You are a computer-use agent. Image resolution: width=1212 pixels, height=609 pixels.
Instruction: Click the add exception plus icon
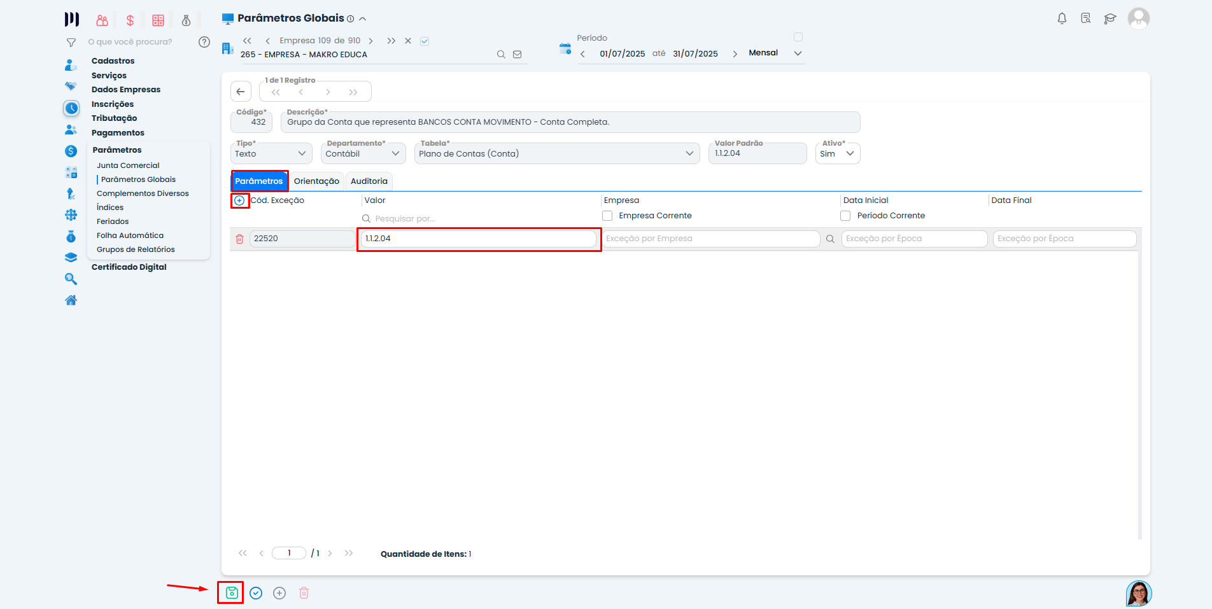pos(239,200)
